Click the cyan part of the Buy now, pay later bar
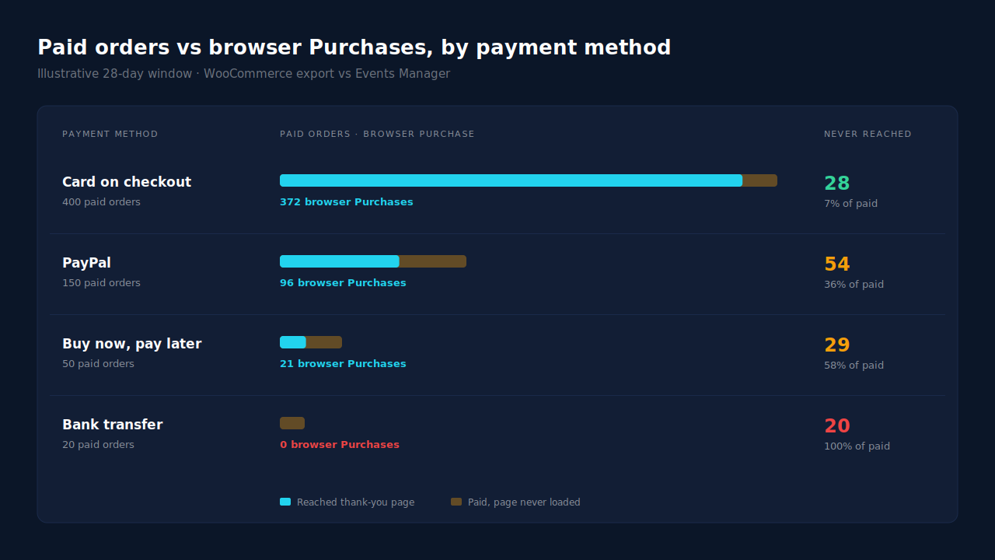 pos(293,342)
